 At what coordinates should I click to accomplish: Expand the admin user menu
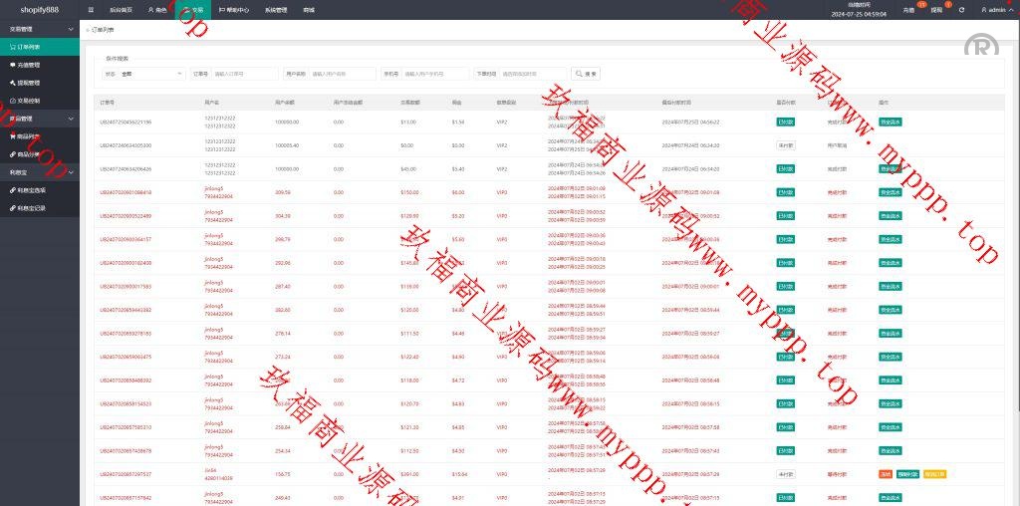[x=997, y=10]
